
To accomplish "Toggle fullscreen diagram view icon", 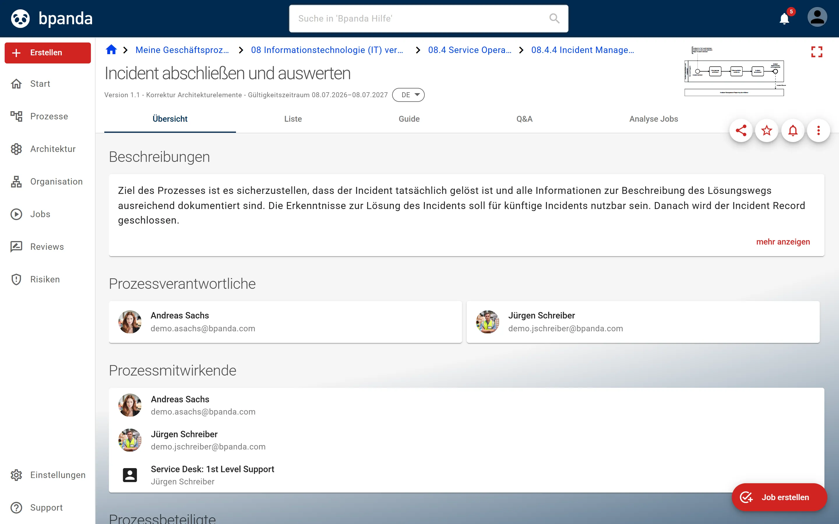I will pos(817,52).
